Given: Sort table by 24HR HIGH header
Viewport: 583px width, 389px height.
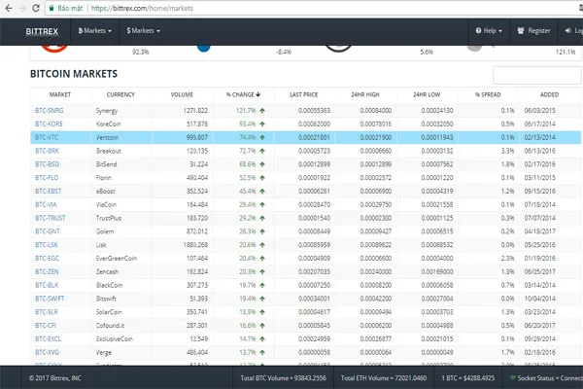Looking at the screenshot, I should [x=365, y=94].
